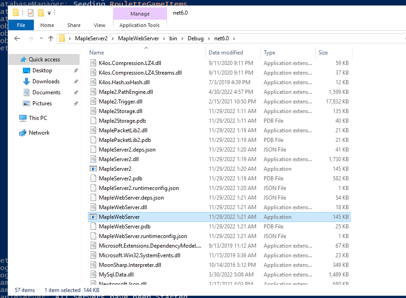Screen dimensions: 406x298
Task: Click the pin icon beside Pictures
Action: (x=76, y=103)
